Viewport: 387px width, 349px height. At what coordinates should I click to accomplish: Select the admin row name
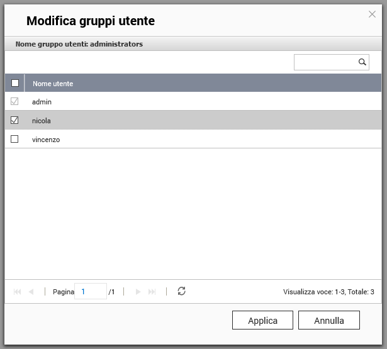tap(42, 102)
